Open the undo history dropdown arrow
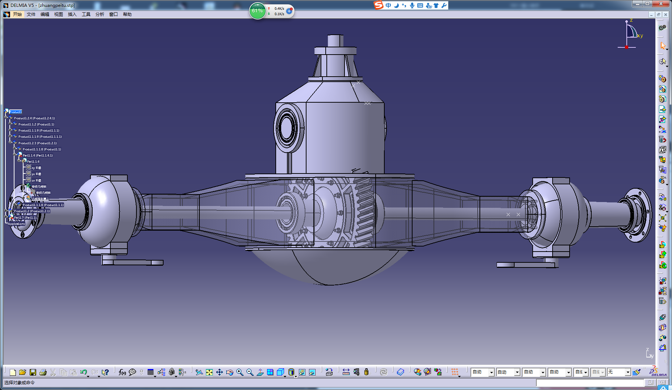 (88, 376)
